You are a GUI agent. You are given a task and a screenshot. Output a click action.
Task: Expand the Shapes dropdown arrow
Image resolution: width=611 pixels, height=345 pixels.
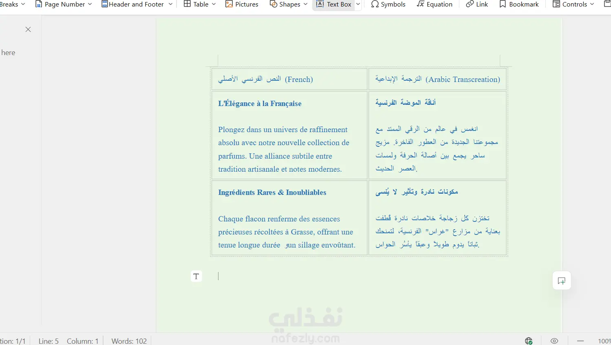point(306,4)
